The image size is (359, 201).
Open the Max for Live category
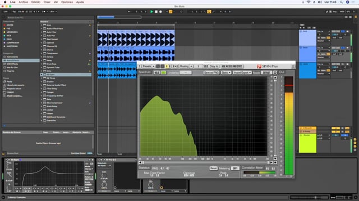(x=12, y=68)
